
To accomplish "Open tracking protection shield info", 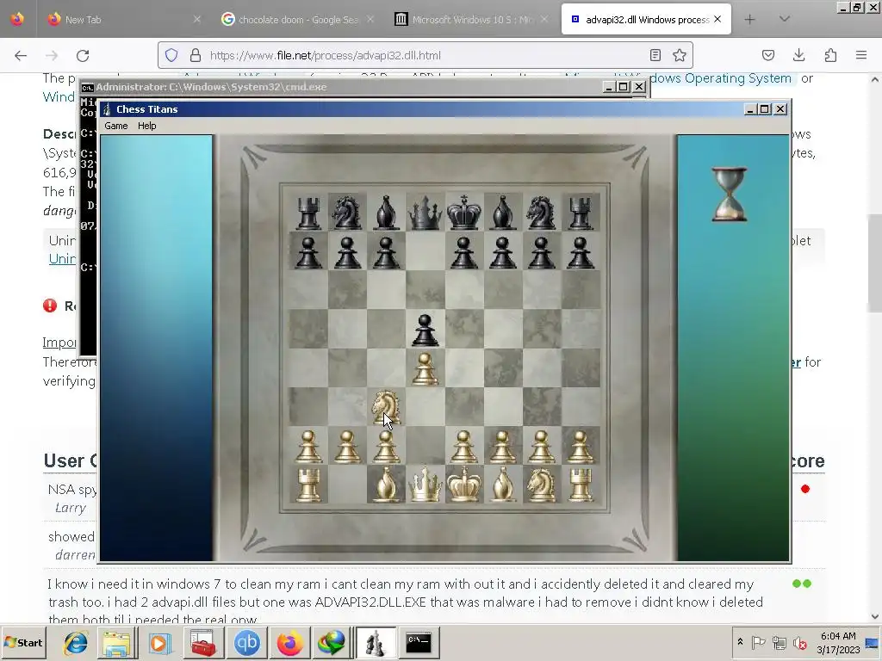I will click(x=171, y=55).
